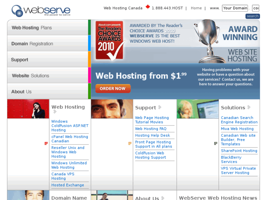The height and width of the screenshot is (200, 267).
Task: Open Hosted Exchange link
Action: 68,185
